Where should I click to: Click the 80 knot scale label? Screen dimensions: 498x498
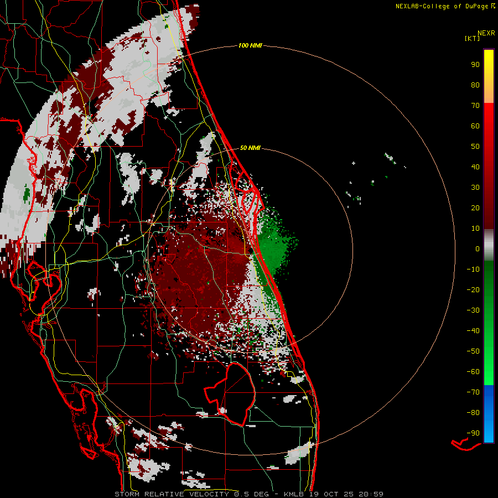(475, 85)
